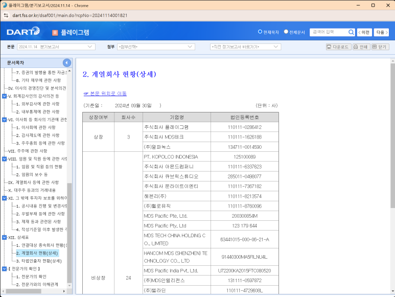Open 3. 타법인출자 현황(상세) tree item
Screen dimensions: 395x297
(39, 261)
